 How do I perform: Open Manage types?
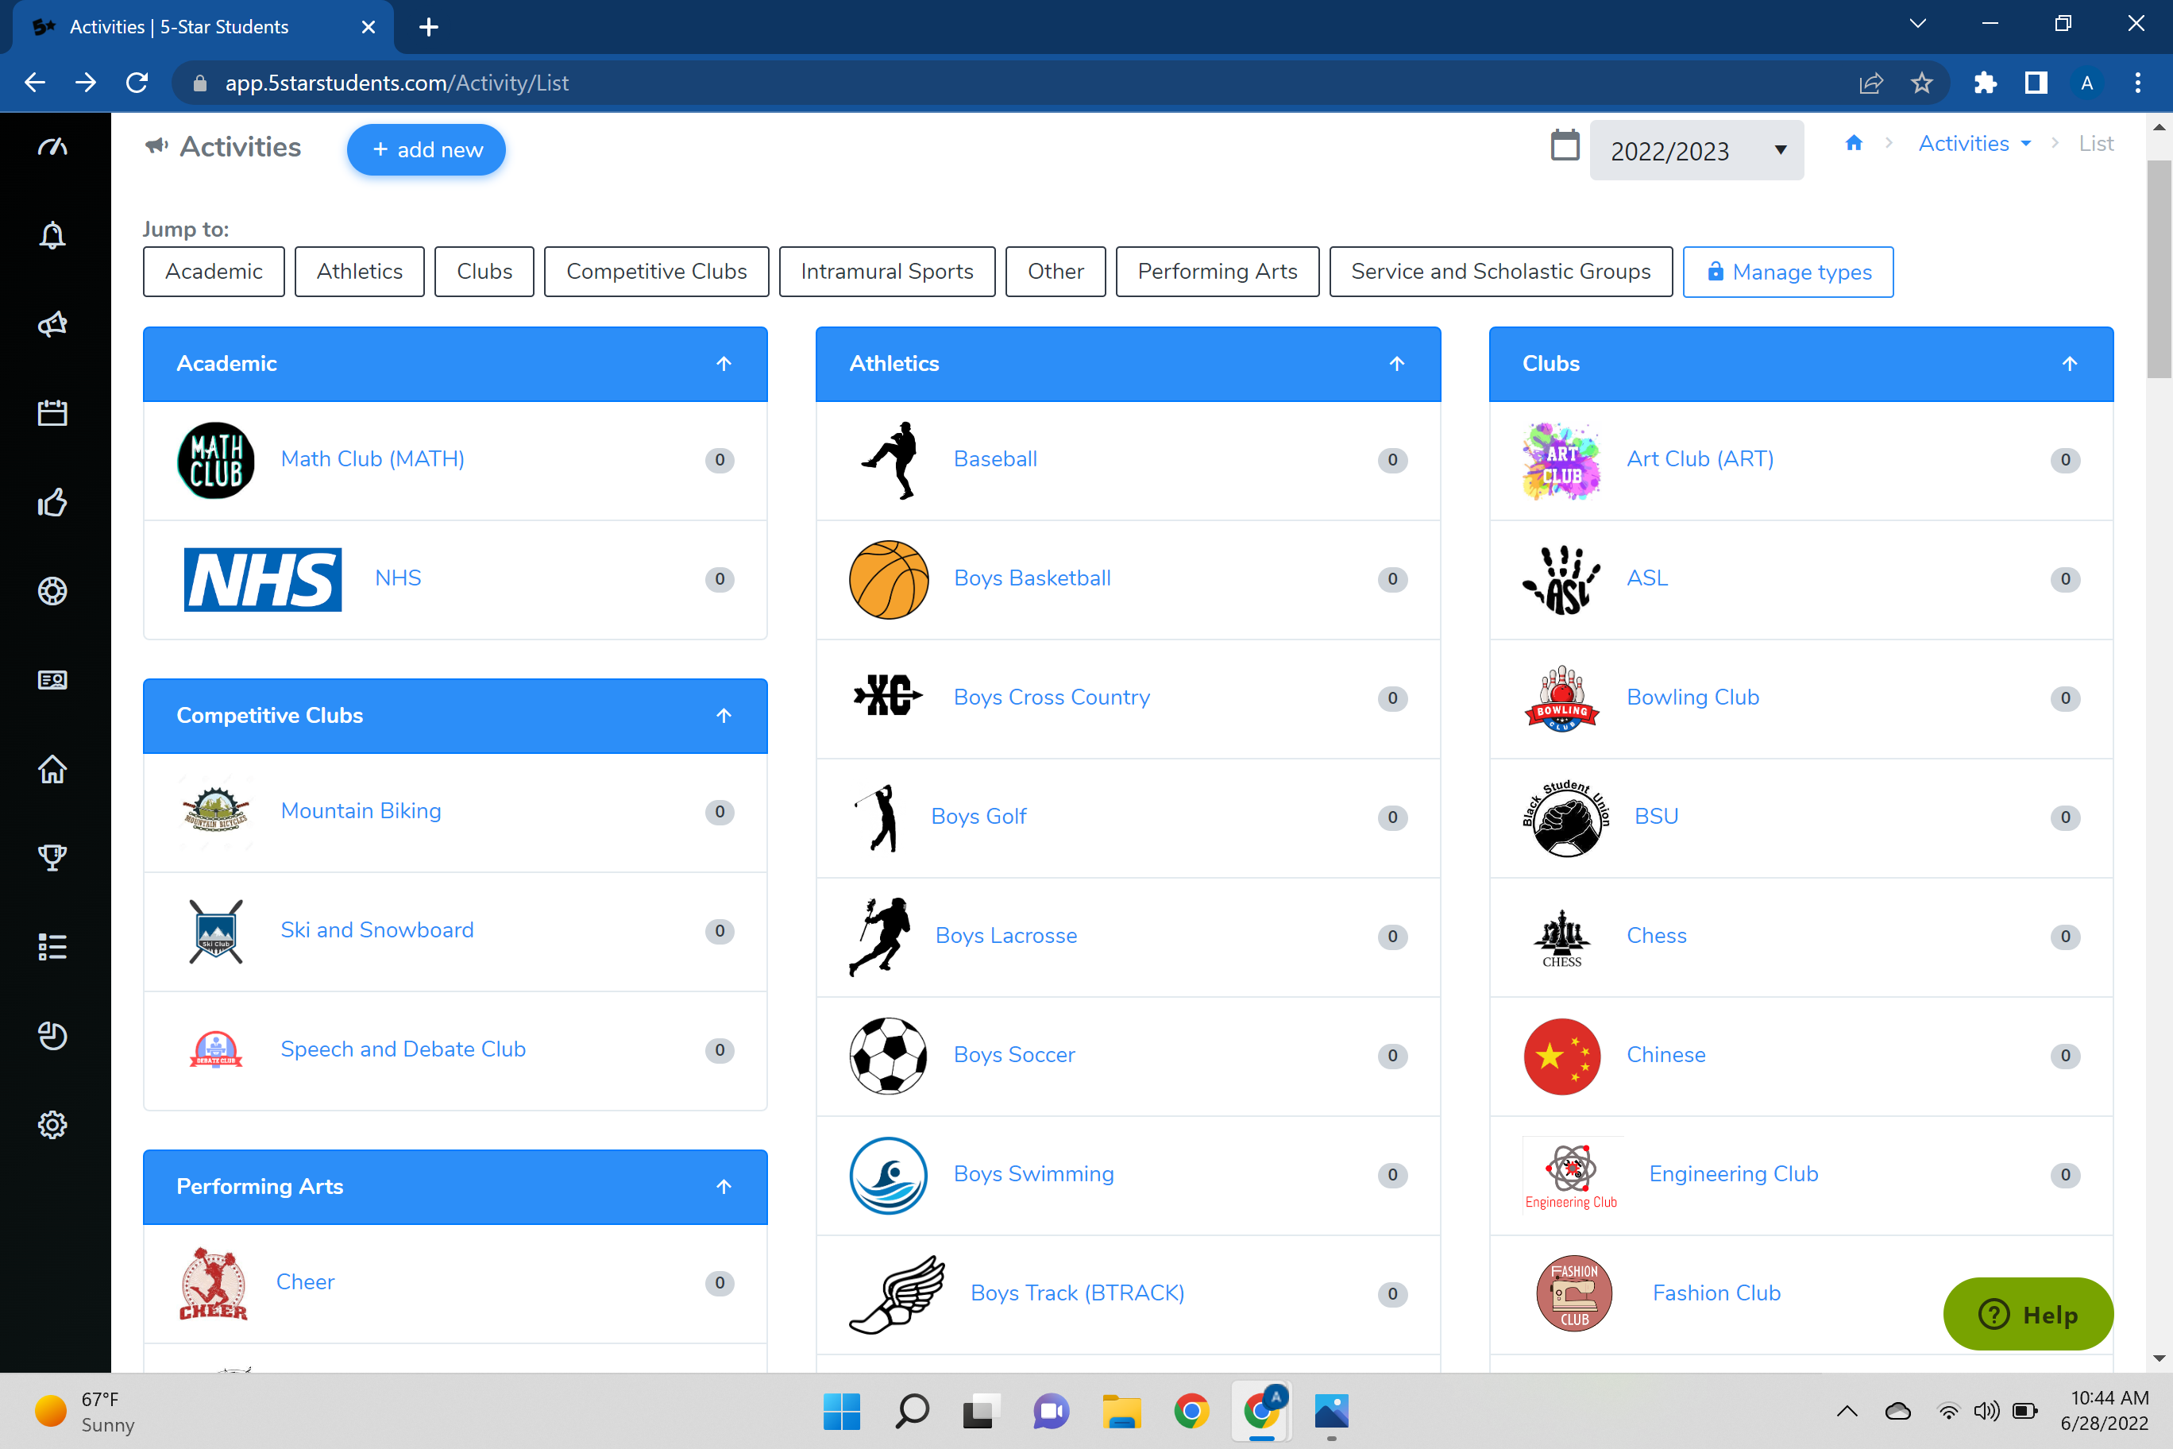1789,272
